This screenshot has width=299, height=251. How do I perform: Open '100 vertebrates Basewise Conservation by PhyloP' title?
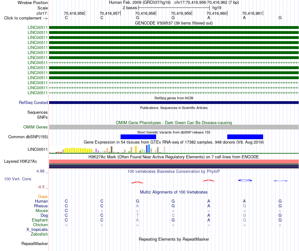pos(174,171)
